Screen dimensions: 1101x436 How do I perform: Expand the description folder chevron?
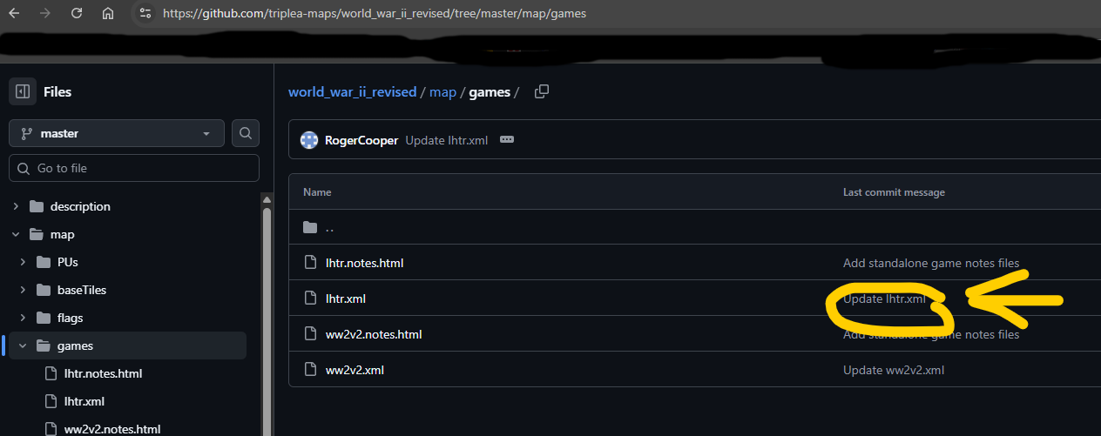(16, 206)
